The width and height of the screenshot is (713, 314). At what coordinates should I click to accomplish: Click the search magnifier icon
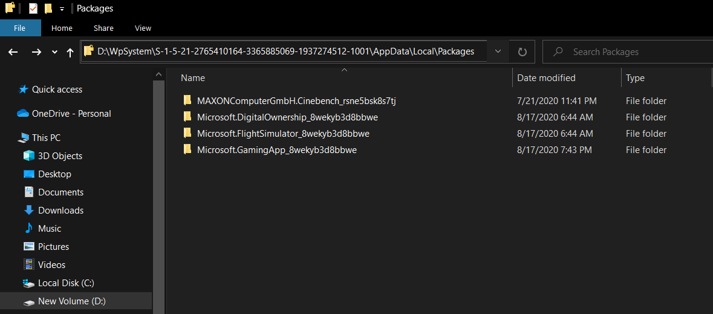pyautogui.click(x=558, y=52)
